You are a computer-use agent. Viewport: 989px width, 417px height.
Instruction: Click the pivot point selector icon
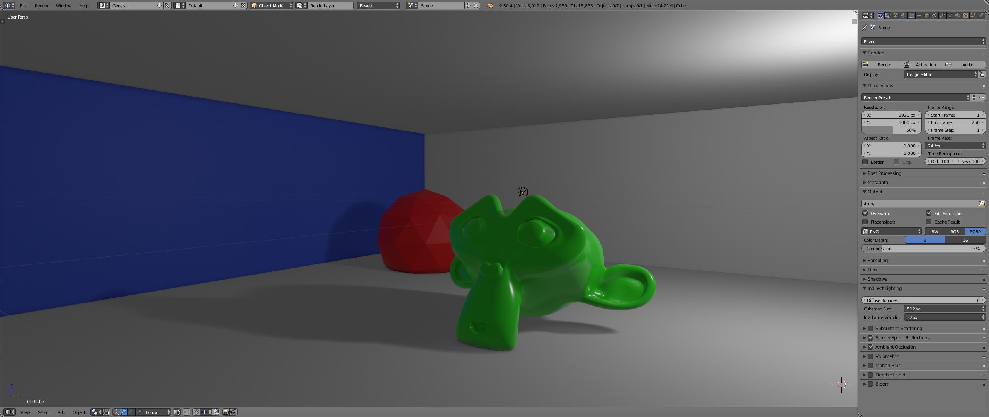(x=97, y=412)
